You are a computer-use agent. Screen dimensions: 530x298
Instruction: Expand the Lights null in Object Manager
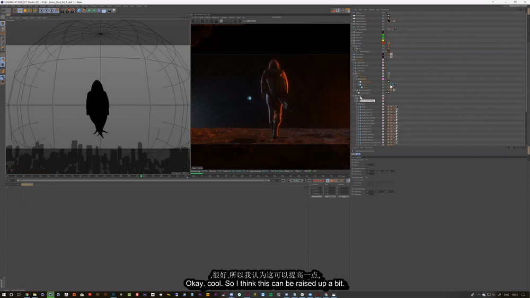tap(352, 41)
